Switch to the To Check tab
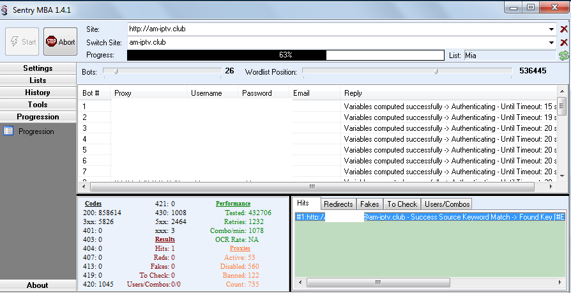Viewport: 571px width, 293px height. tap(402, 204)
